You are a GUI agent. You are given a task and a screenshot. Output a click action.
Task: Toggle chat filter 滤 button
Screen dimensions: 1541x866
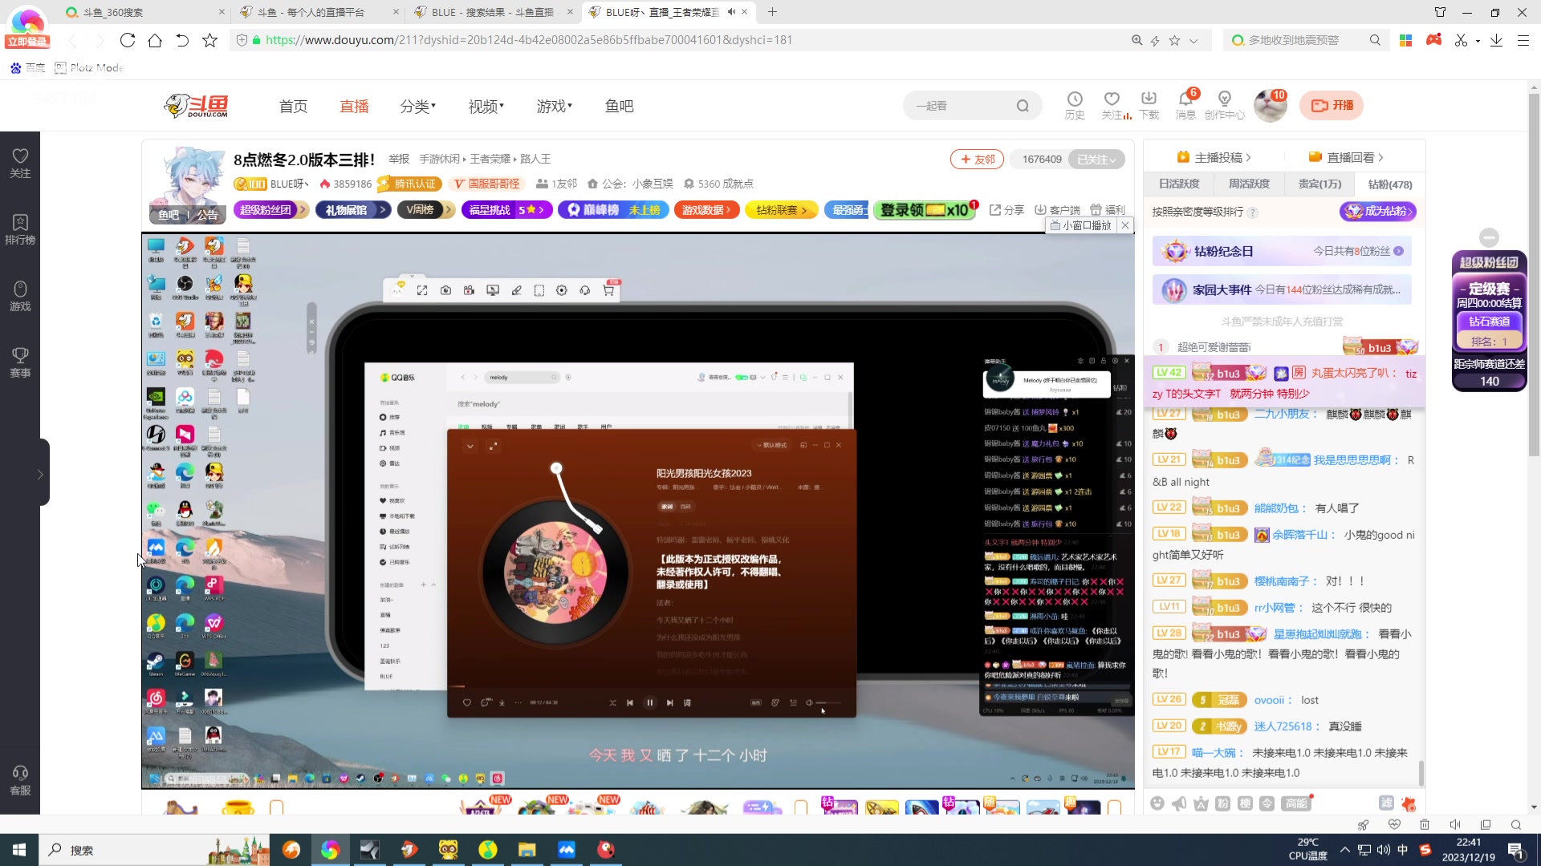click(x=1386, y=803)
